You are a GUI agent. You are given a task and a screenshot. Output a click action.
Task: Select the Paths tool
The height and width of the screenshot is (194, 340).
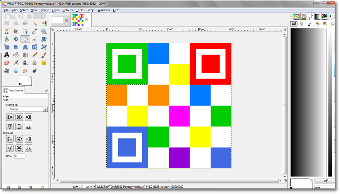tap(25, 31)
